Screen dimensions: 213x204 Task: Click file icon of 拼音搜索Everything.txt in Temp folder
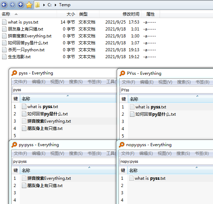tap(4, 36)
